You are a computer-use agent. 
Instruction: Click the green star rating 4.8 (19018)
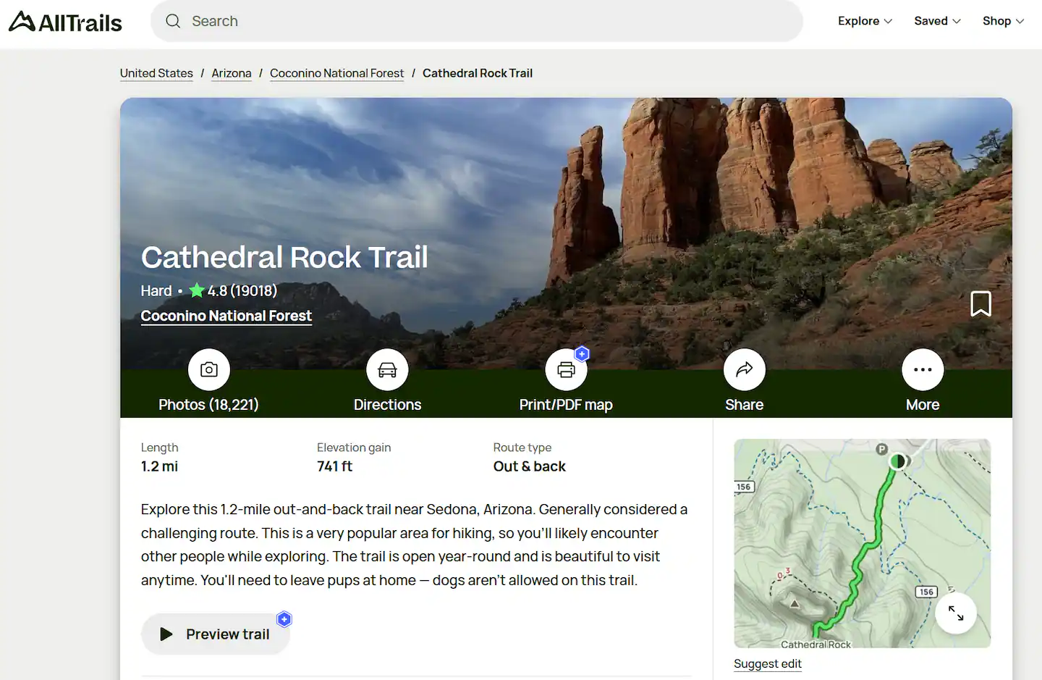coord(233,290)
